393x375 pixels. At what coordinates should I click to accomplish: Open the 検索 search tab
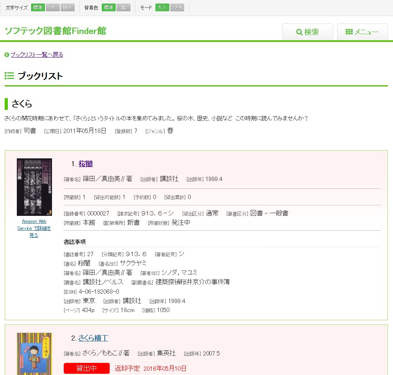308,32
